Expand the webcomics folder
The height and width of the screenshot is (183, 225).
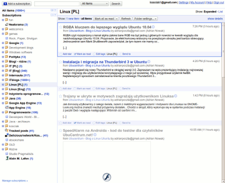point(3,29)
